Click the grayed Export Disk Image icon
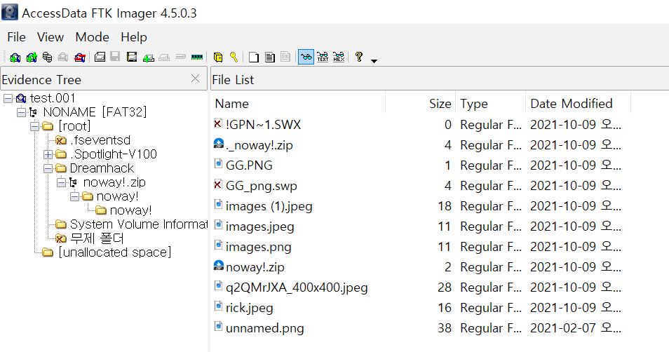This screenshot has width=669, height=352. 115,57
